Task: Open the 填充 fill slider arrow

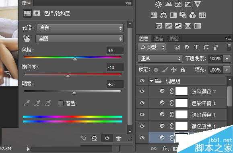Action: pyautogui.click(x=227, y=70)
